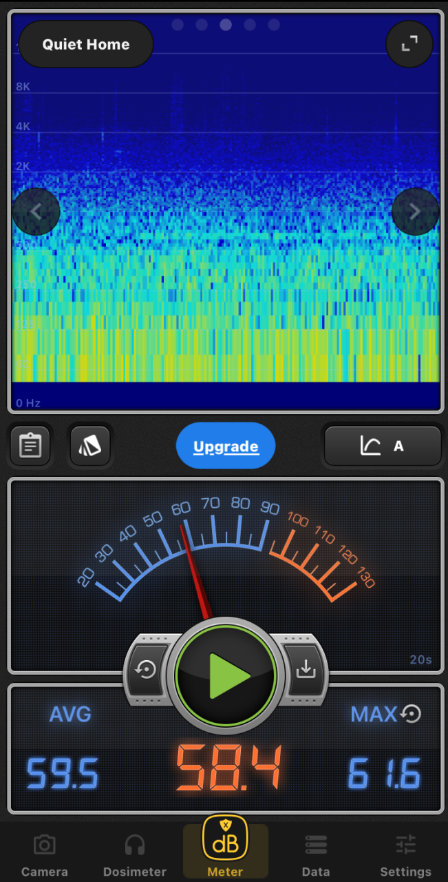Start measurement with green play button
The height and width of the screenshot is (882, 448).
click(226, 676)
